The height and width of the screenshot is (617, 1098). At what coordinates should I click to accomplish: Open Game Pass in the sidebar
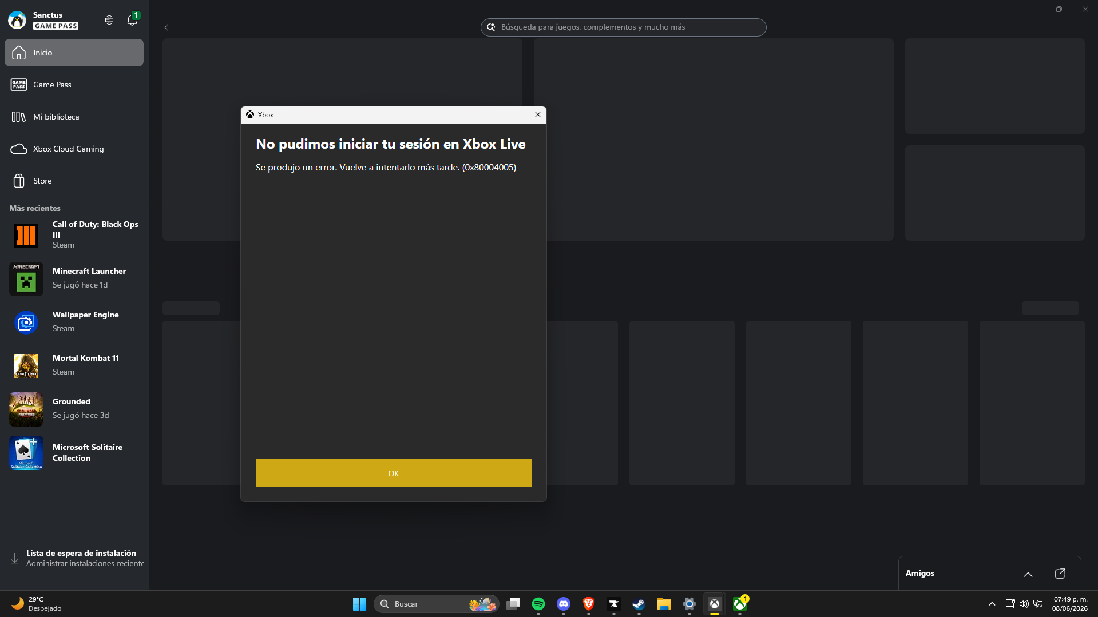74,85
